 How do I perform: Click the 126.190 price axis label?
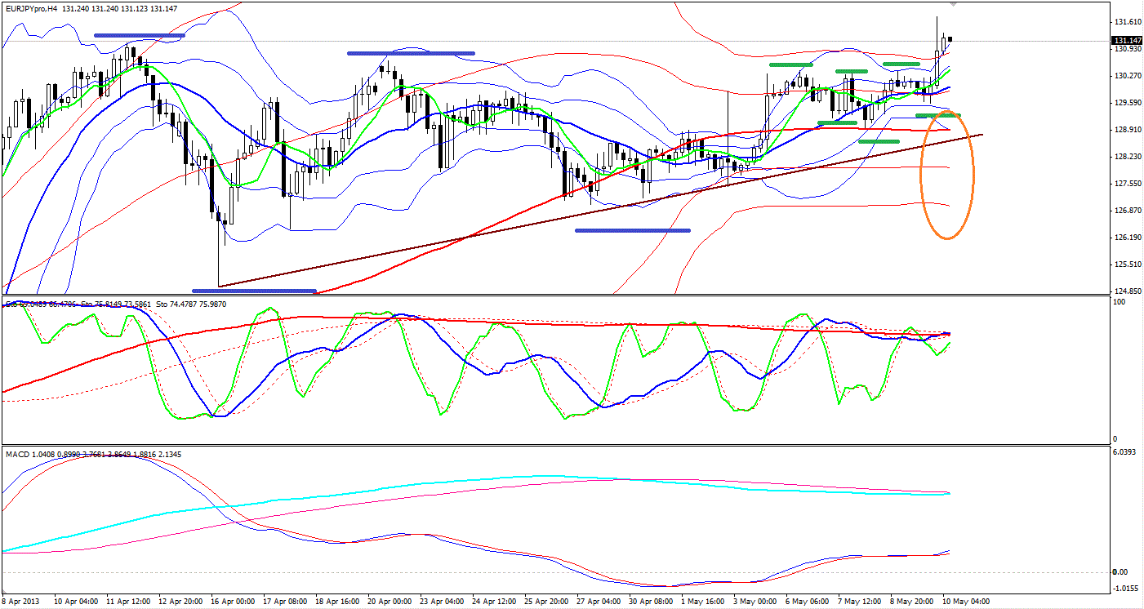pos(1128,238)
